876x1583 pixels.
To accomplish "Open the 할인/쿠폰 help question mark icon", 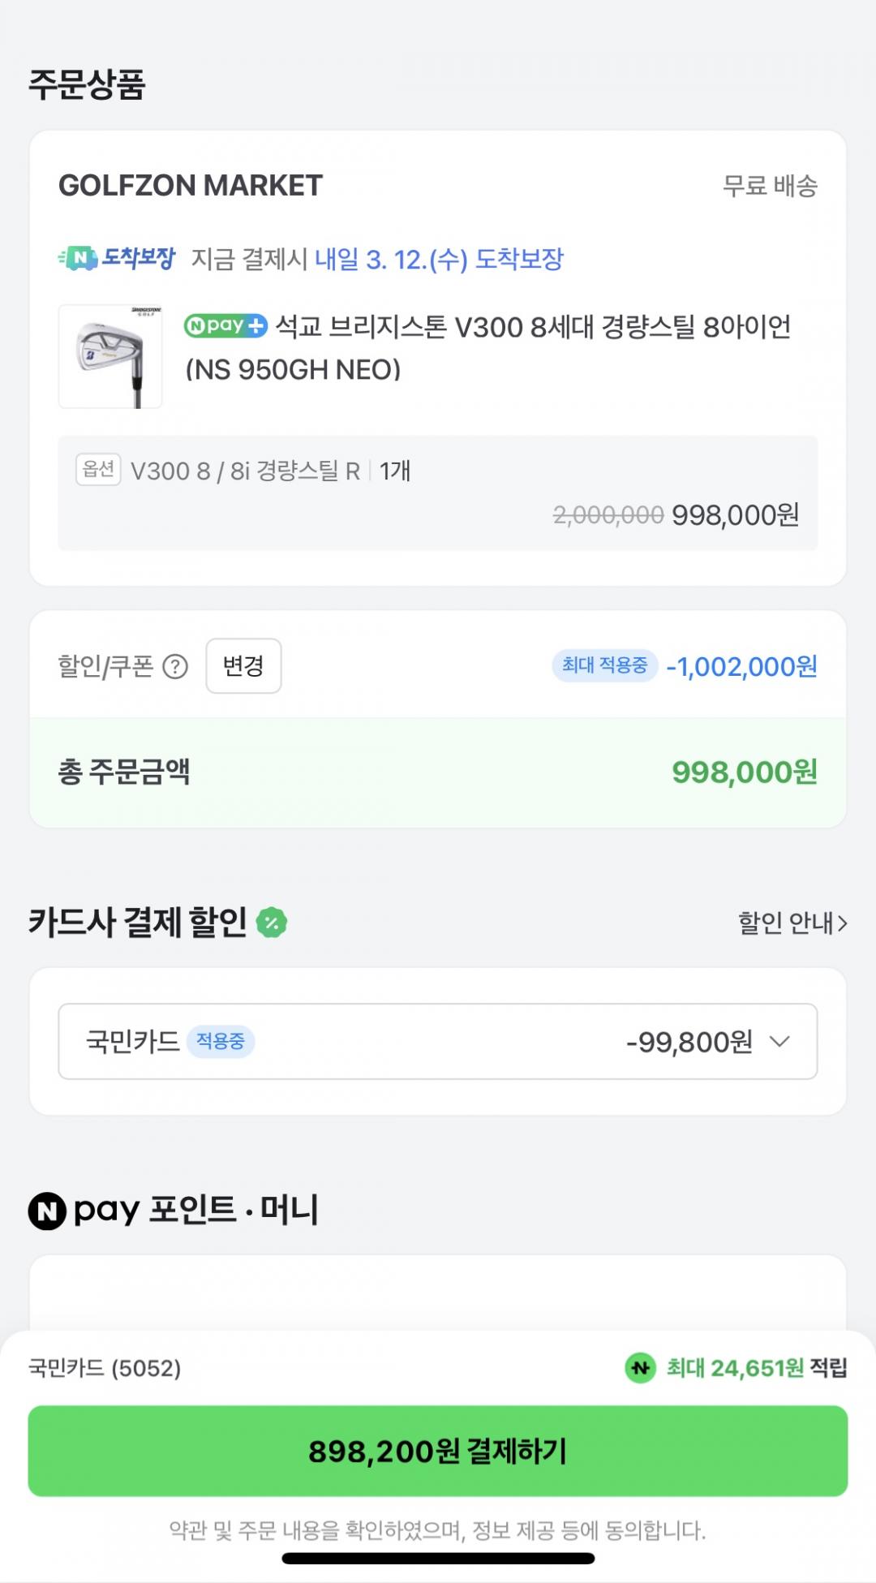I will [x=175, y=667].
